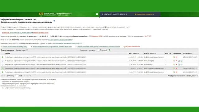
Task: Click third action icon in 14:29 request row
Action: (x=179, y=61)
